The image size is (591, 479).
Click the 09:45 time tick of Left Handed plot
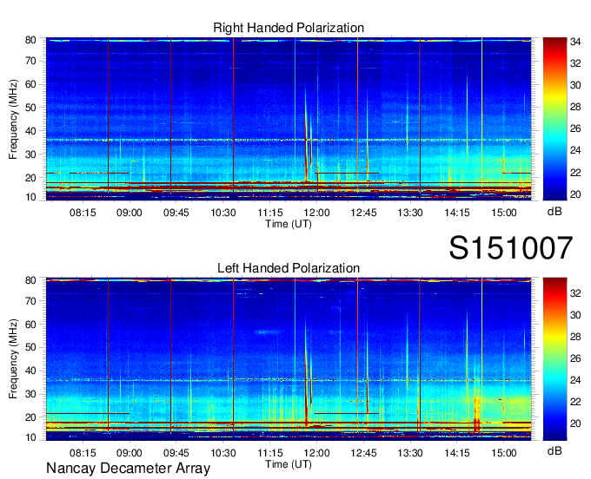[176, 453]
